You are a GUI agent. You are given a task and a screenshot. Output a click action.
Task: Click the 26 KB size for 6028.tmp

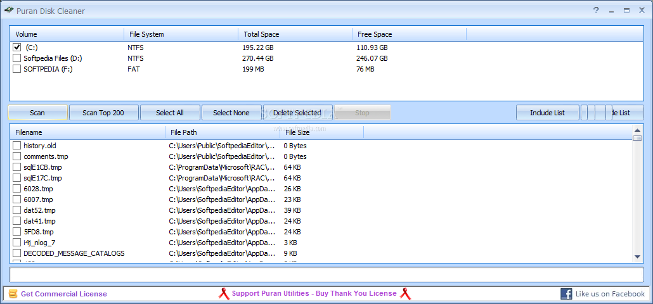[x=292, y=189]
